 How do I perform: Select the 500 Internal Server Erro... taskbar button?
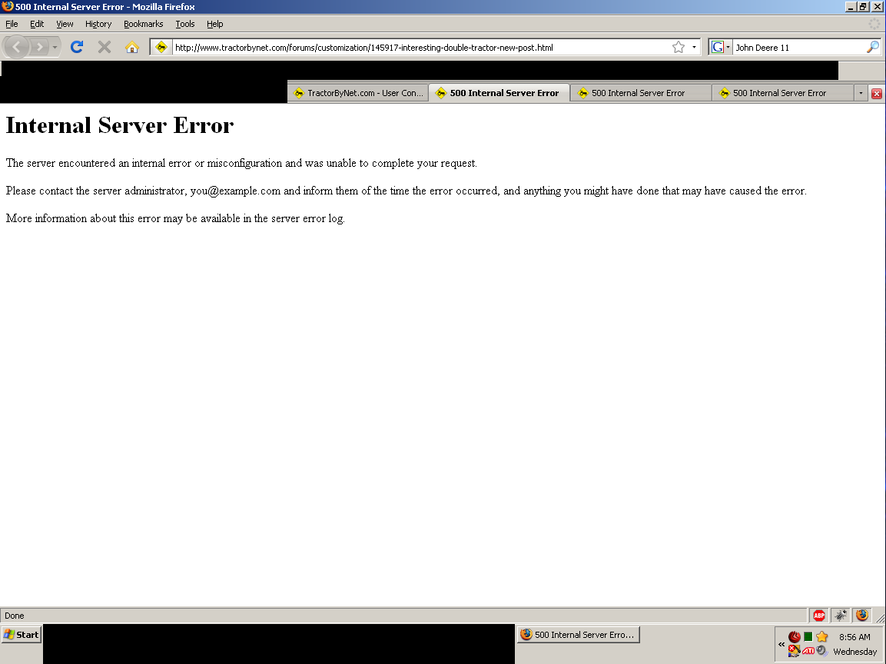pos(578,635)
